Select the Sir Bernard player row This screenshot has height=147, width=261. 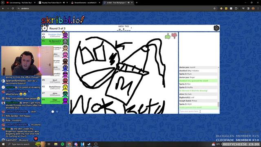55,42
